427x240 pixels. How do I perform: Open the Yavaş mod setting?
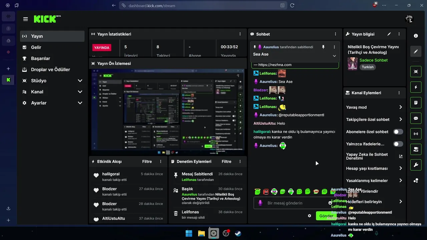[x=374, y=107]
